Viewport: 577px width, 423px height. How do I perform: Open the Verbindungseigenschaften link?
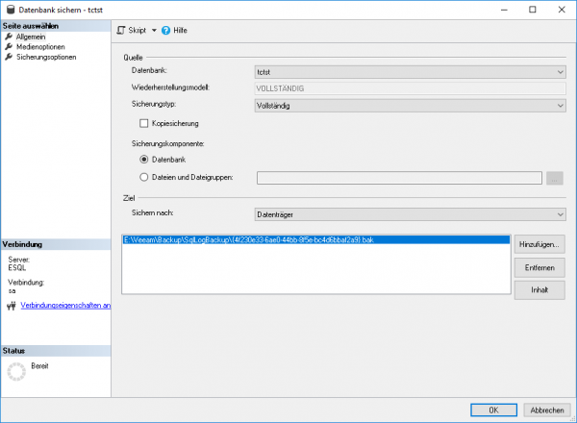(65, 307)
